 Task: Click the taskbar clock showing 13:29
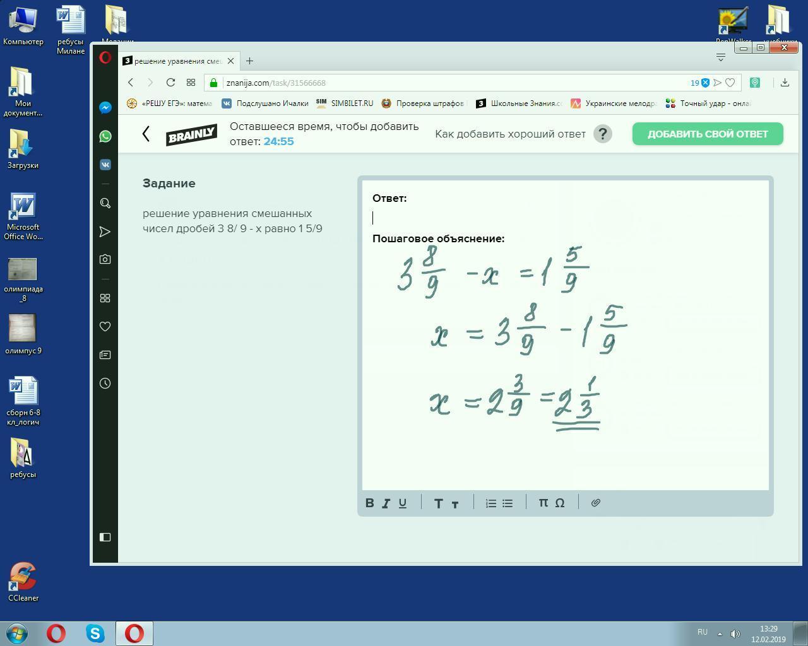pyautogui.click(x=768, y=633)
